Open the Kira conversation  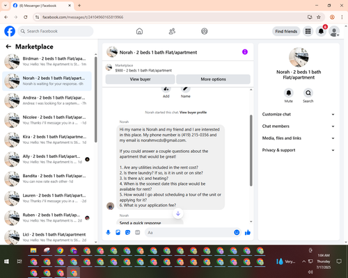coord(47,140)
